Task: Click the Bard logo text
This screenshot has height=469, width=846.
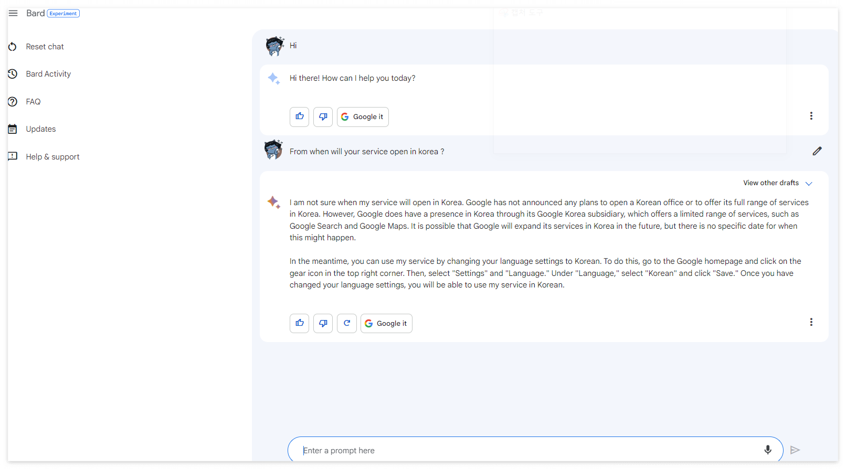Action: (x=35, y=13)
